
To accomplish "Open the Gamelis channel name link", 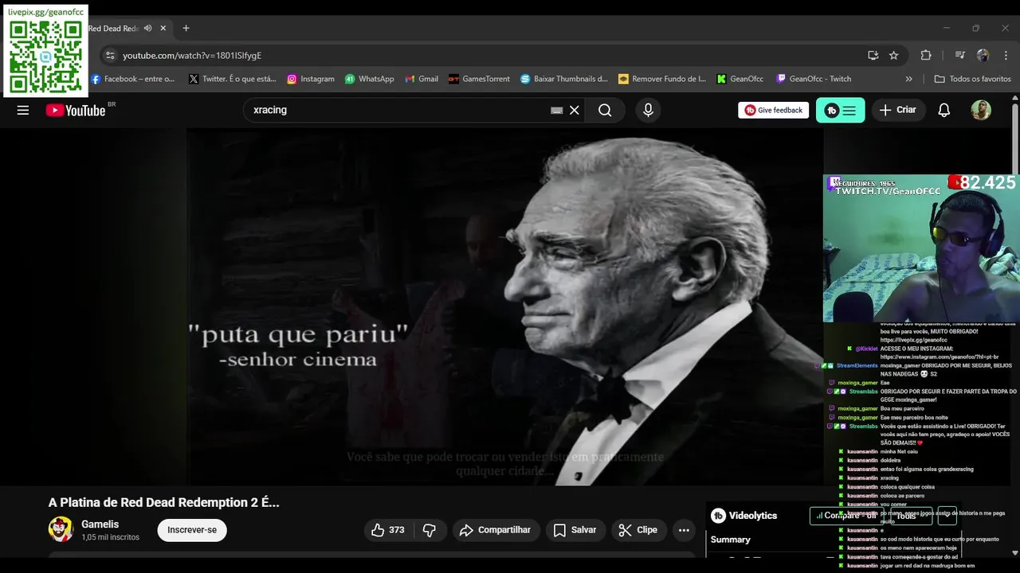I will (x=100, y=524).
